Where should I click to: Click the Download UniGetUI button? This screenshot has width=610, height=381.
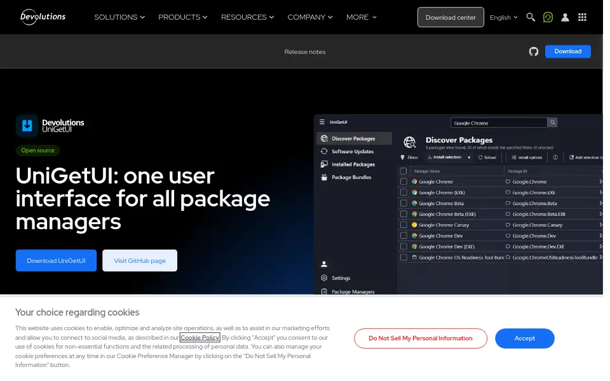coord(56,260)
